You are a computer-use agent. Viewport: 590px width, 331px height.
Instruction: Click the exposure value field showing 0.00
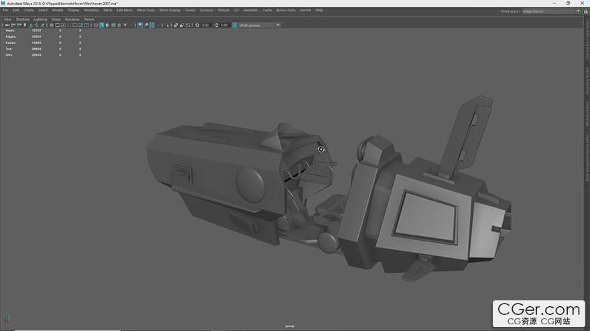click(x=206, y=25)
